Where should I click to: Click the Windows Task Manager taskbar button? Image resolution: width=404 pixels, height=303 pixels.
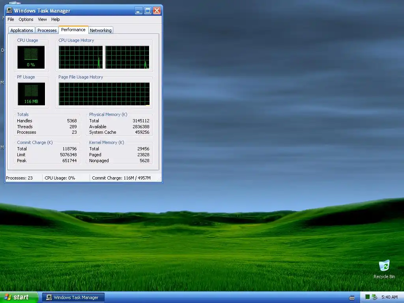click(73, 297)
